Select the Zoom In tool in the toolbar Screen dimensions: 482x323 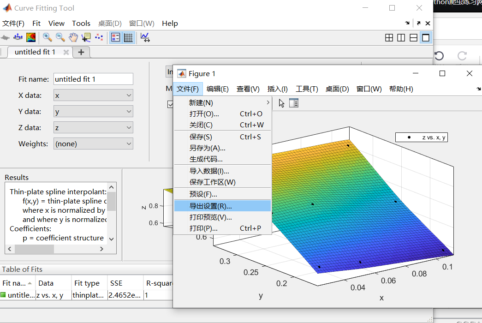click(47, 37)
